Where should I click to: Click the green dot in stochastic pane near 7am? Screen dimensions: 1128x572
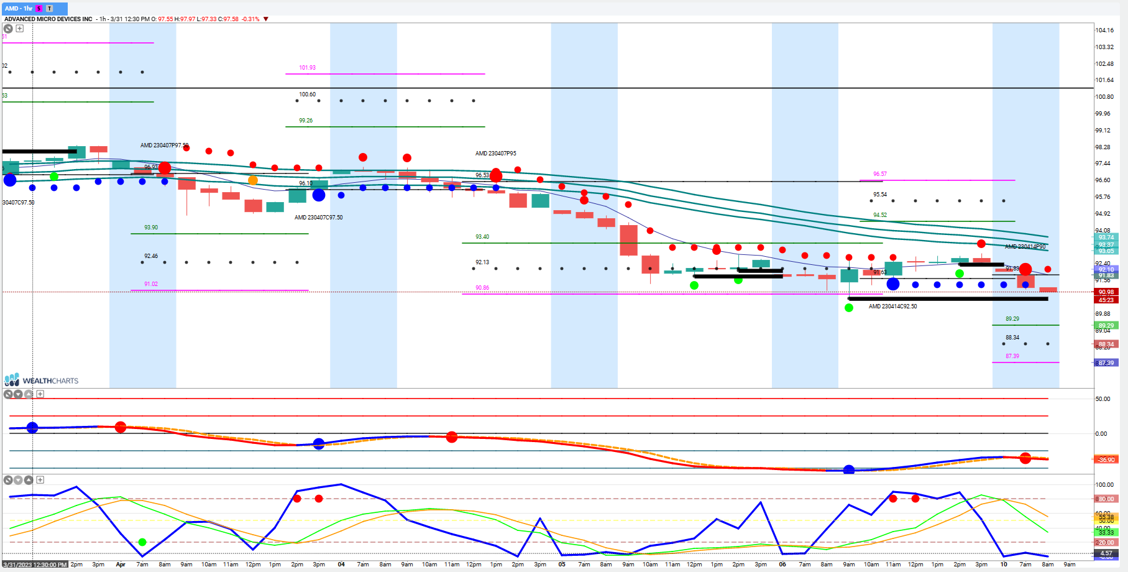(142, 542)
